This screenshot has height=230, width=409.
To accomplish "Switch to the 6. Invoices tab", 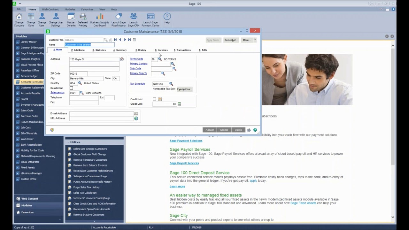I will point(161,50).
